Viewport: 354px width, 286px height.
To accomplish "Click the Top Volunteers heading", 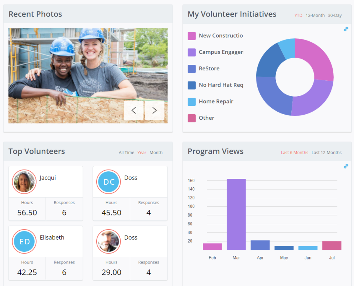I will tap(37, 151).
